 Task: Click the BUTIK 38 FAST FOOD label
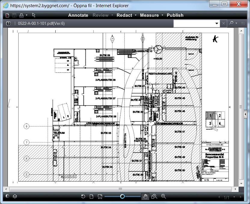tap(141, 140)
